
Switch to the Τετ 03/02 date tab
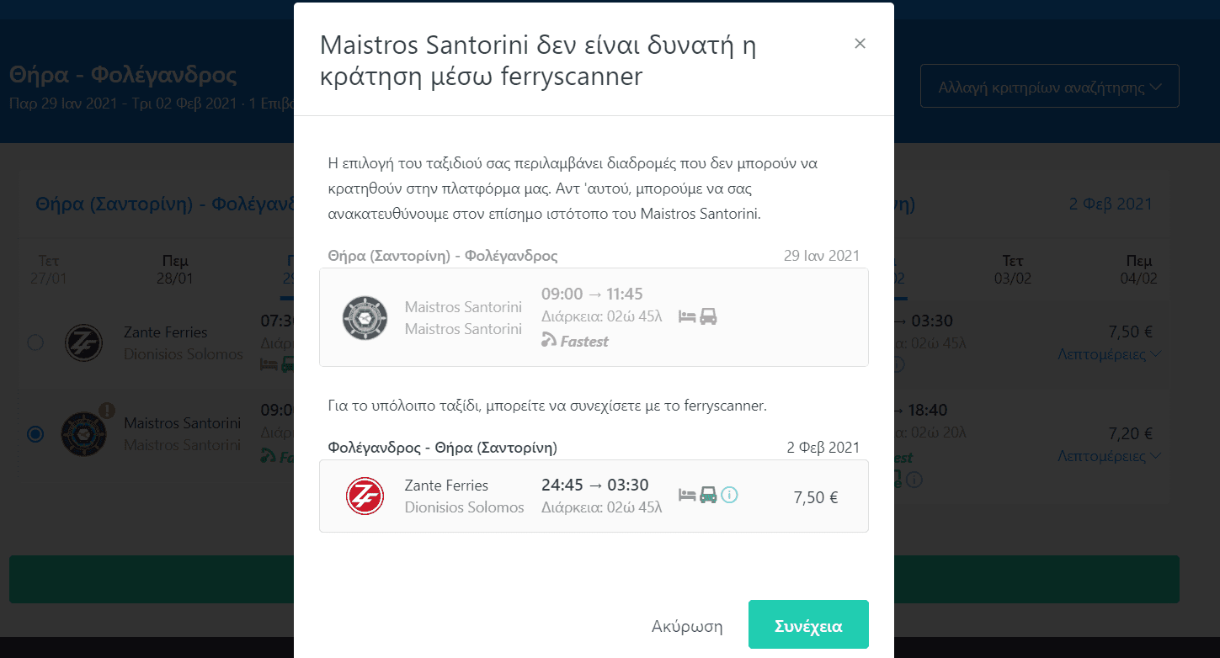1012,269
